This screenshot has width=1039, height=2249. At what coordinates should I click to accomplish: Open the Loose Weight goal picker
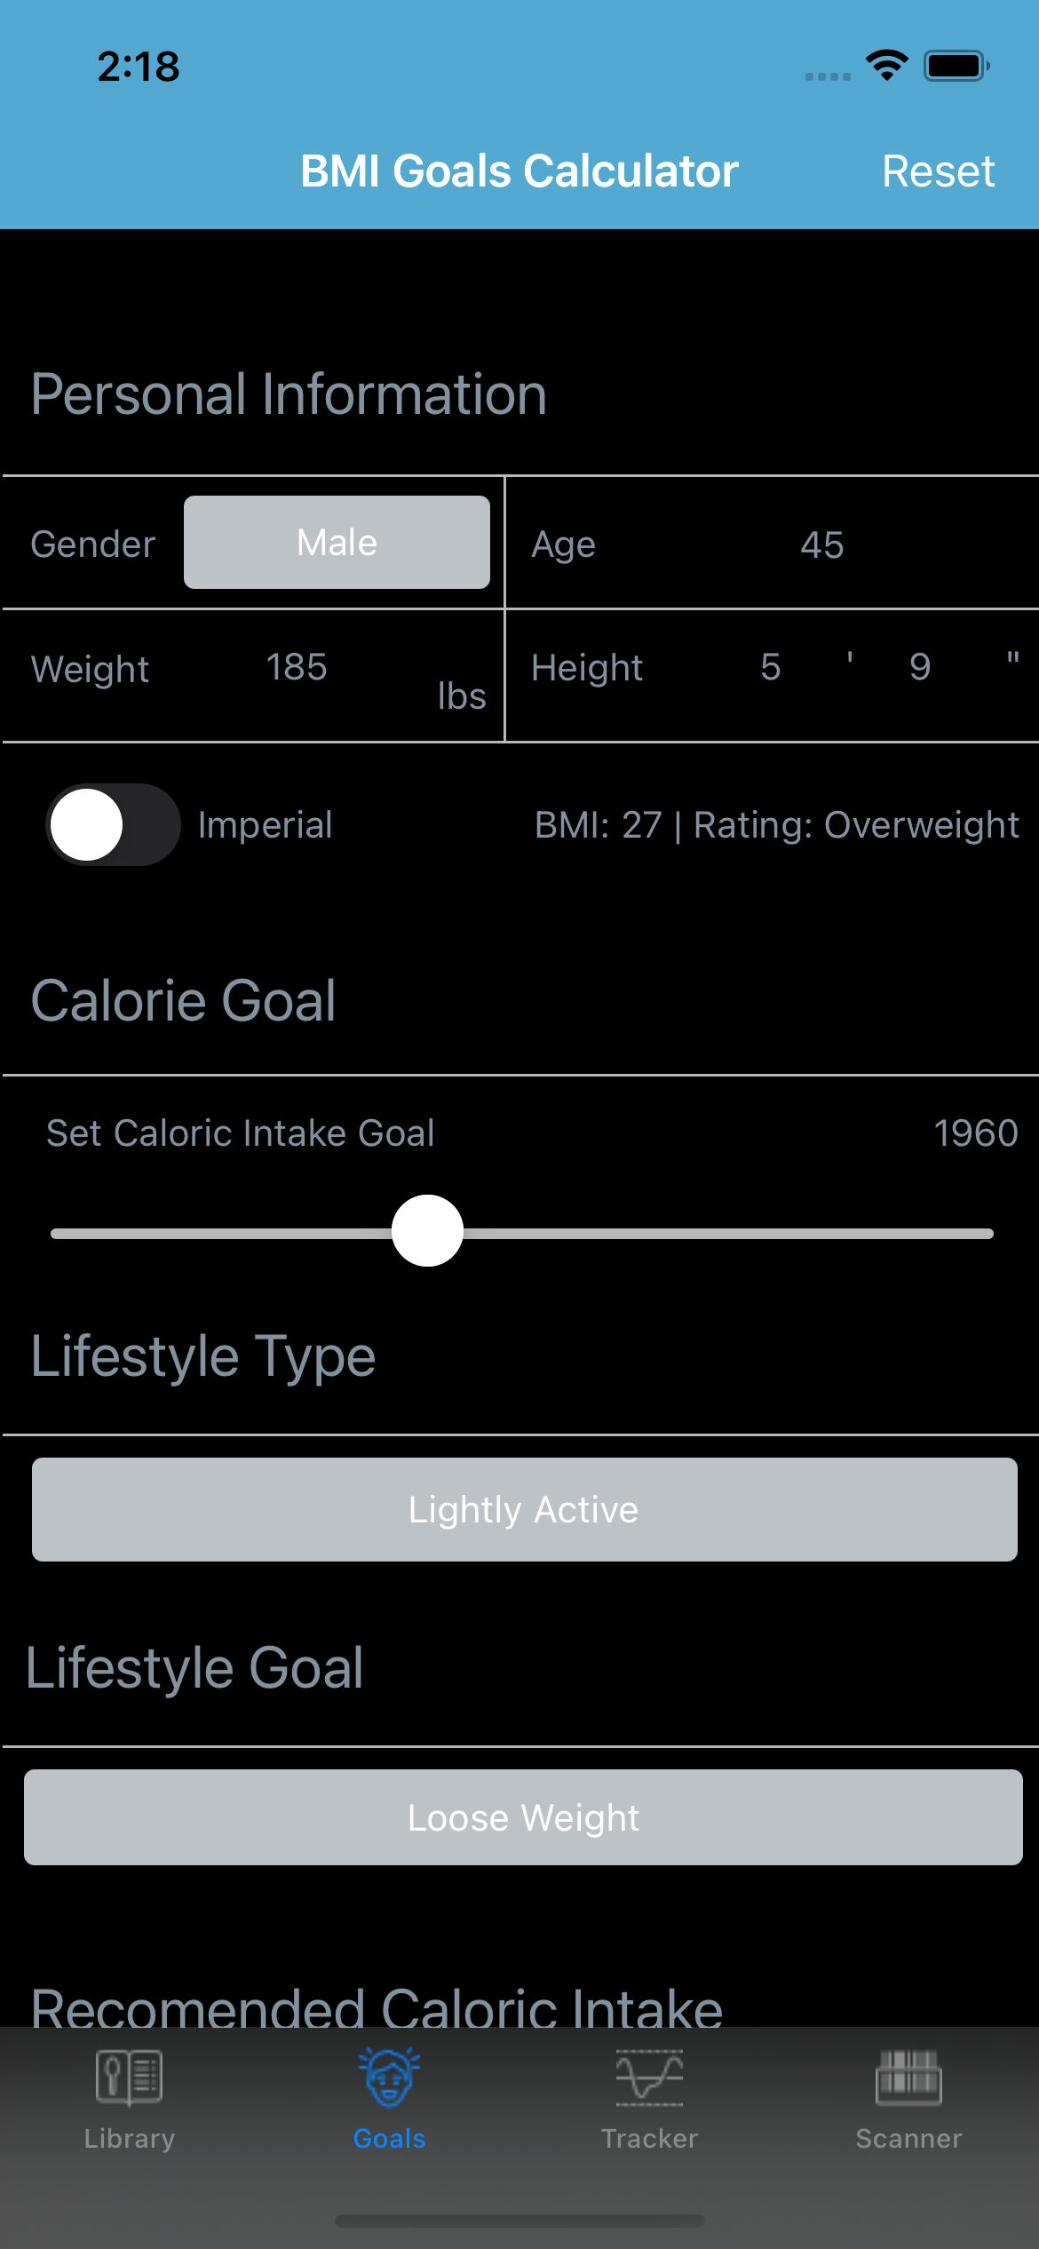pyautogui.click(x=523, y=1817)
